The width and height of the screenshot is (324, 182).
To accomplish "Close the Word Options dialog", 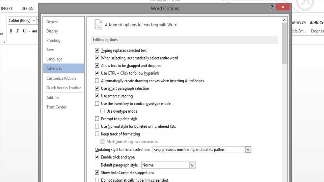I will (x=282, y=7).
